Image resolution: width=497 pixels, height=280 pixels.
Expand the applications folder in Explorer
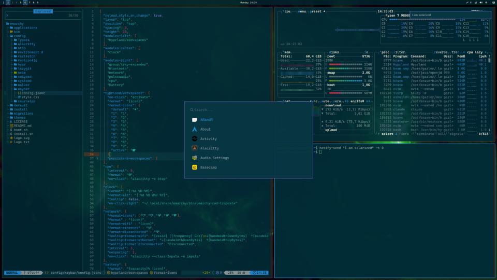point(23,27)
